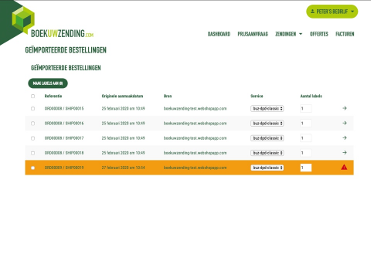Screen dimensions: 371x278
Task: Click the label count field for SHIP00015
Action: click(306, 108)
